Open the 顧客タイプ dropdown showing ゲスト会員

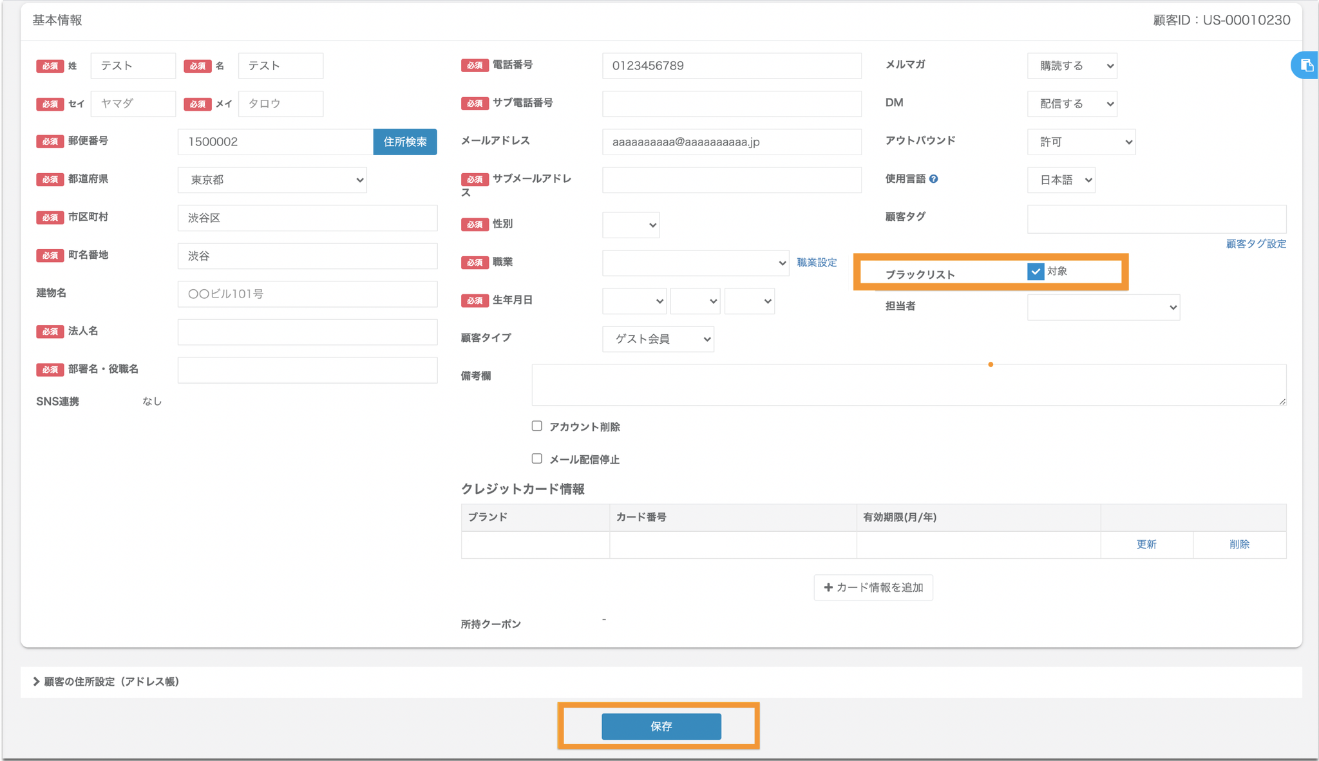tap(658, 339)
